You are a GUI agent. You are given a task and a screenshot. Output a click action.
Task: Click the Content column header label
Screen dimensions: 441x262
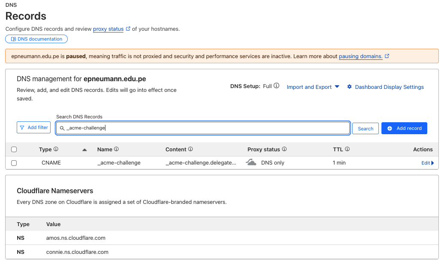[x=176, y=150]
